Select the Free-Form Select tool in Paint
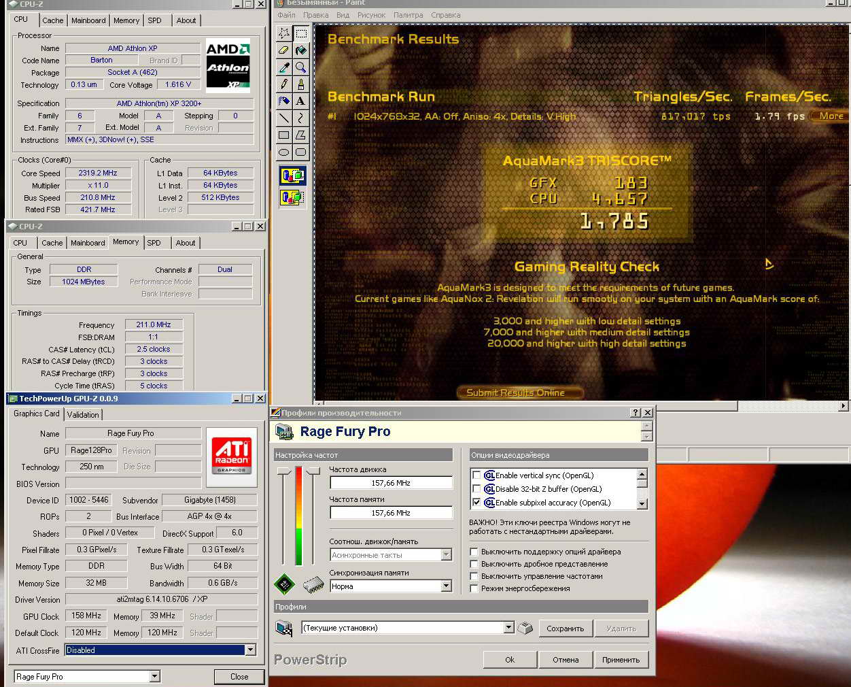The width and height of the screenshot is (851, 687). coord(284,33)
